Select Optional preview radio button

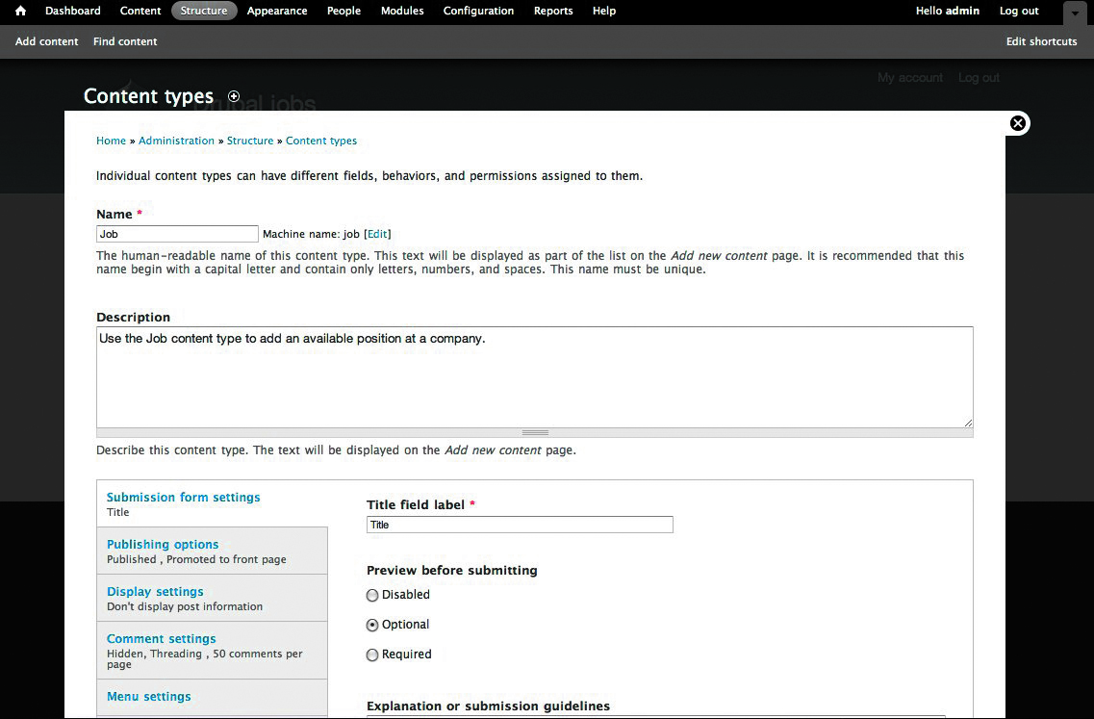click(x=372, y=626)
